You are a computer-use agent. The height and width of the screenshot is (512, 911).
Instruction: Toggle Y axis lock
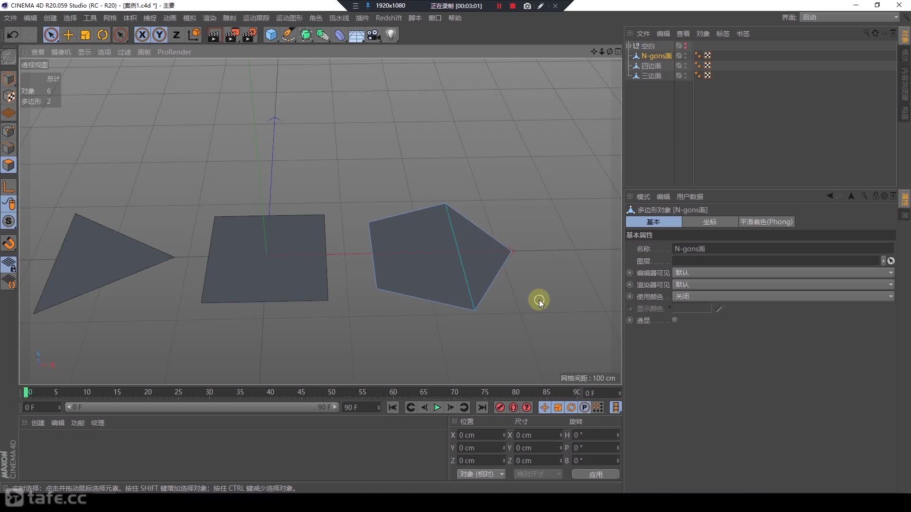tap(159, 35)
